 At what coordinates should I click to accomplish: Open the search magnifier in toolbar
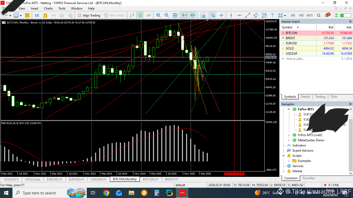[x=319, y=15]
